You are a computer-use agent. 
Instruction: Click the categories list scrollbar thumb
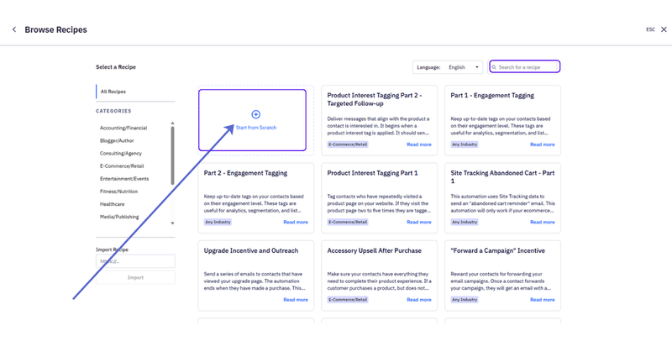(172, 155)
